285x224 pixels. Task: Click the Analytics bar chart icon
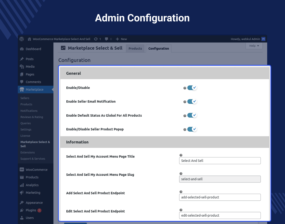pos(22,185)
